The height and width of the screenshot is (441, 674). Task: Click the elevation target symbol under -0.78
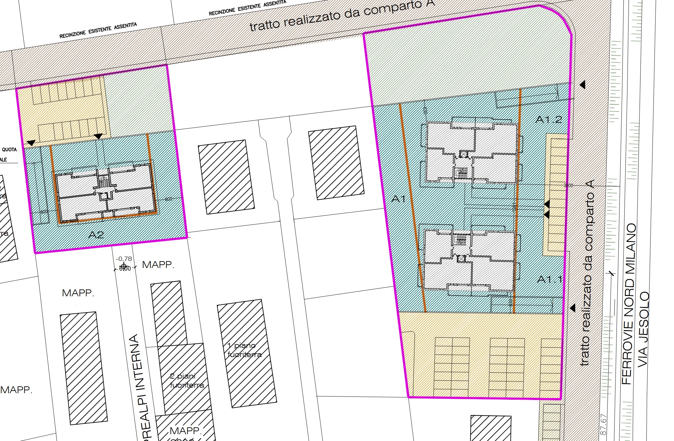(123, 267)
